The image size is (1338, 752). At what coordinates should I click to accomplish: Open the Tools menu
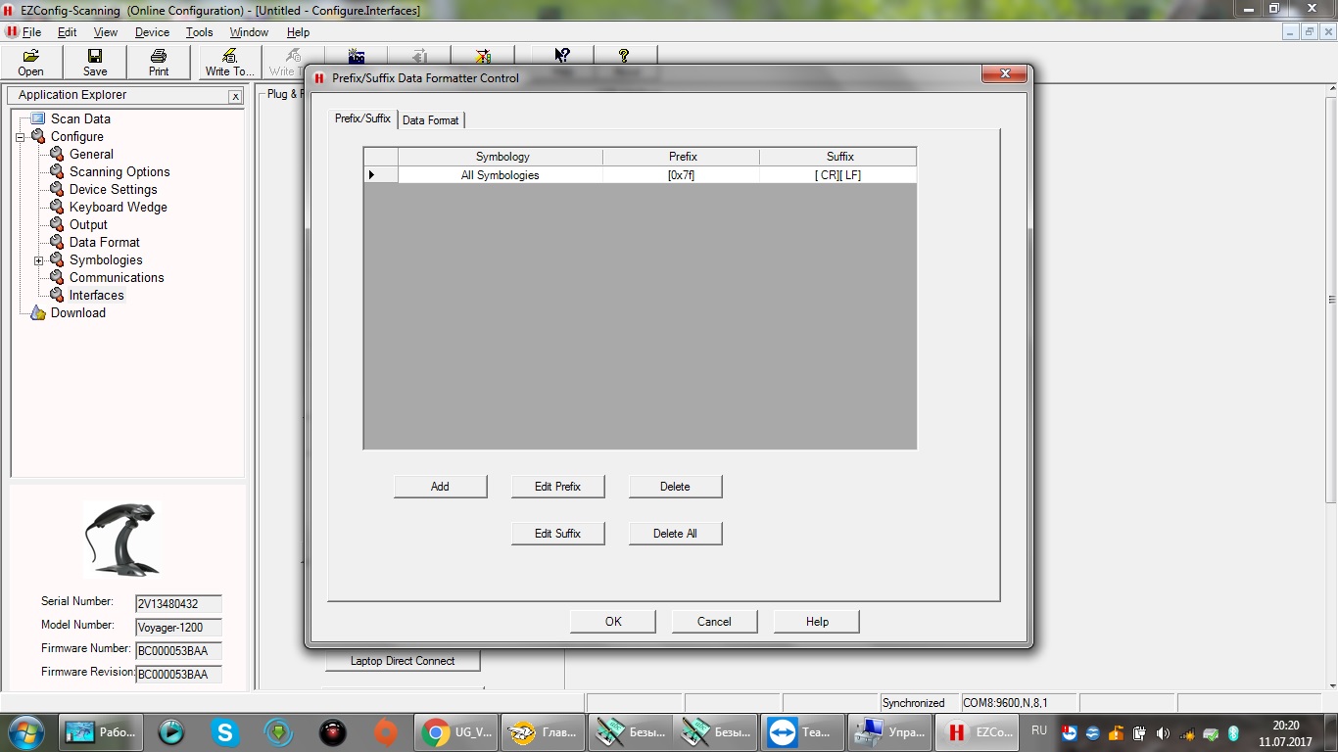(199, 32)
